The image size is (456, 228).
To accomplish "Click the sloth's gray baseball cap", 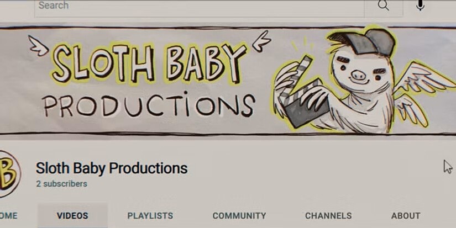I will point(363,42).
